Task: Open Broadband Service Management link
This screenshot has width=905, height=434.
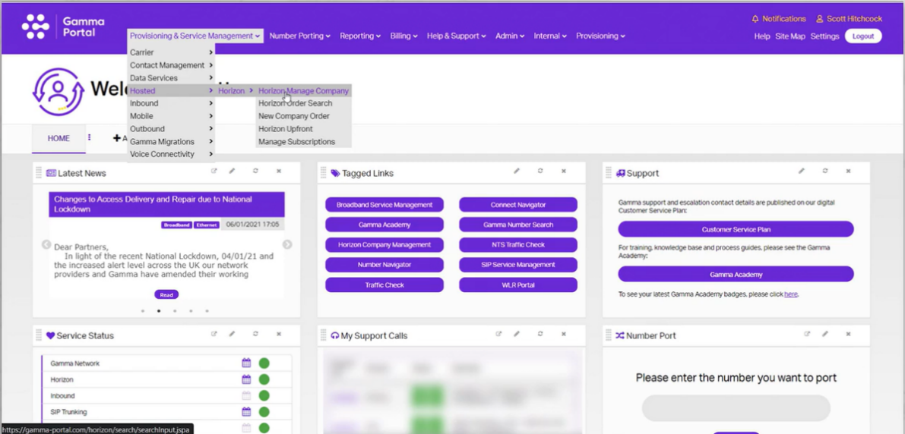Action: pos(384,205)
